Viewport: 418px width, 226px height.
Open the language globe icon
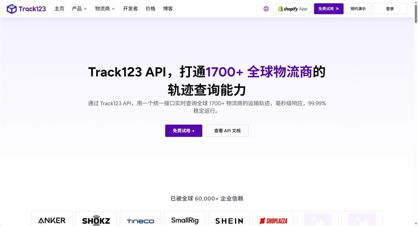point(266,9)
